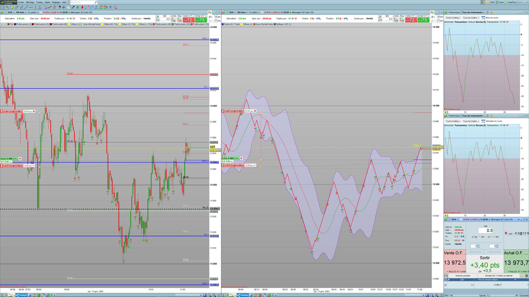Toggle the L checkbox in left chart order bar
Image resolution: width=529 pixels, height=297 pixels.
(x=210, y=17)
